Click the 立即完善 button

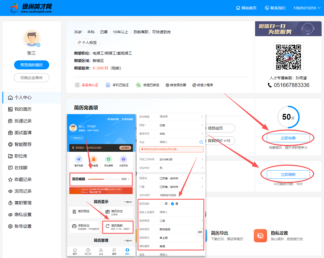[x=288, y=138]
